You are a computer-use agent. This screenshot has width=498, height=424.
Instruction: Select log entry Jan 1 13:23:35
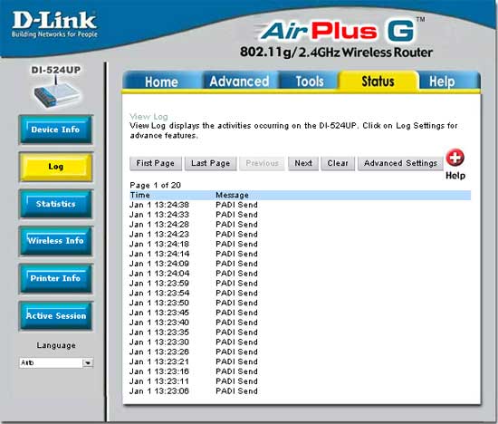pos(194,332)
